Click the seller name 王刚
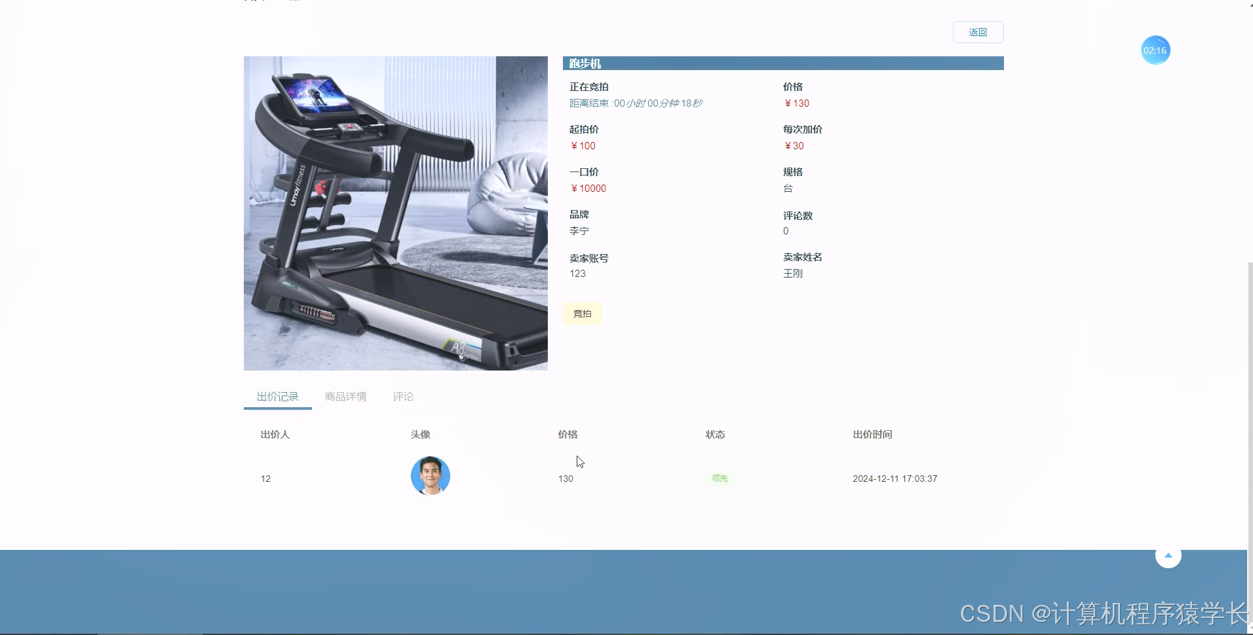Viewport: 1253px width, 635px height. [792, 273]
